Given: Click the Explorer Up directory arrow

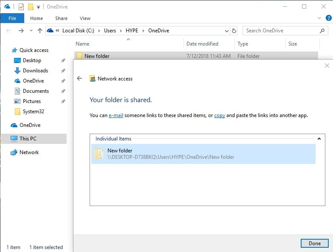Looking at the screenshot, I should point(40,31).
